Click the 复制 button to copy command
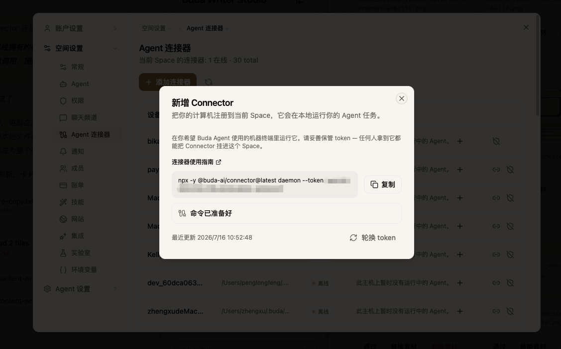This screenshot has height=349, width=561. pos(383,184)
